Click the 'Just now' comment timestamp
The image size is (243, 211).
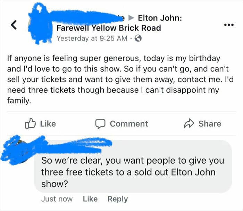coord(57,199)
